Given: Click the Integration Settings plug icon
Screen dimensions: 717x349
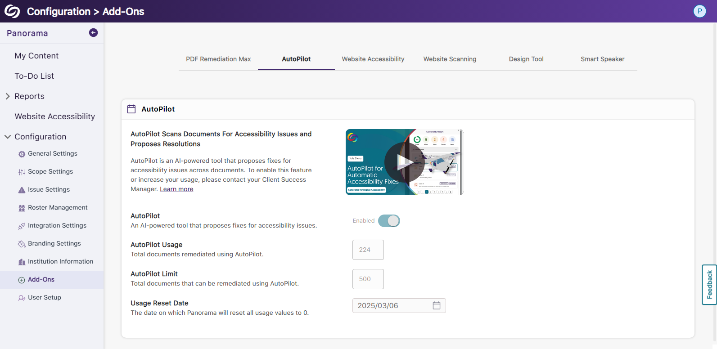Looking at the screenshot, I should tap(22, 226).
